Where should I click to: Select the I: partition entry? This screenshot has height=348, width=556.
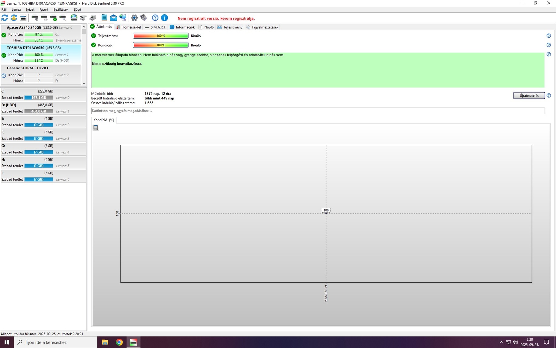(x=43, y=176)
